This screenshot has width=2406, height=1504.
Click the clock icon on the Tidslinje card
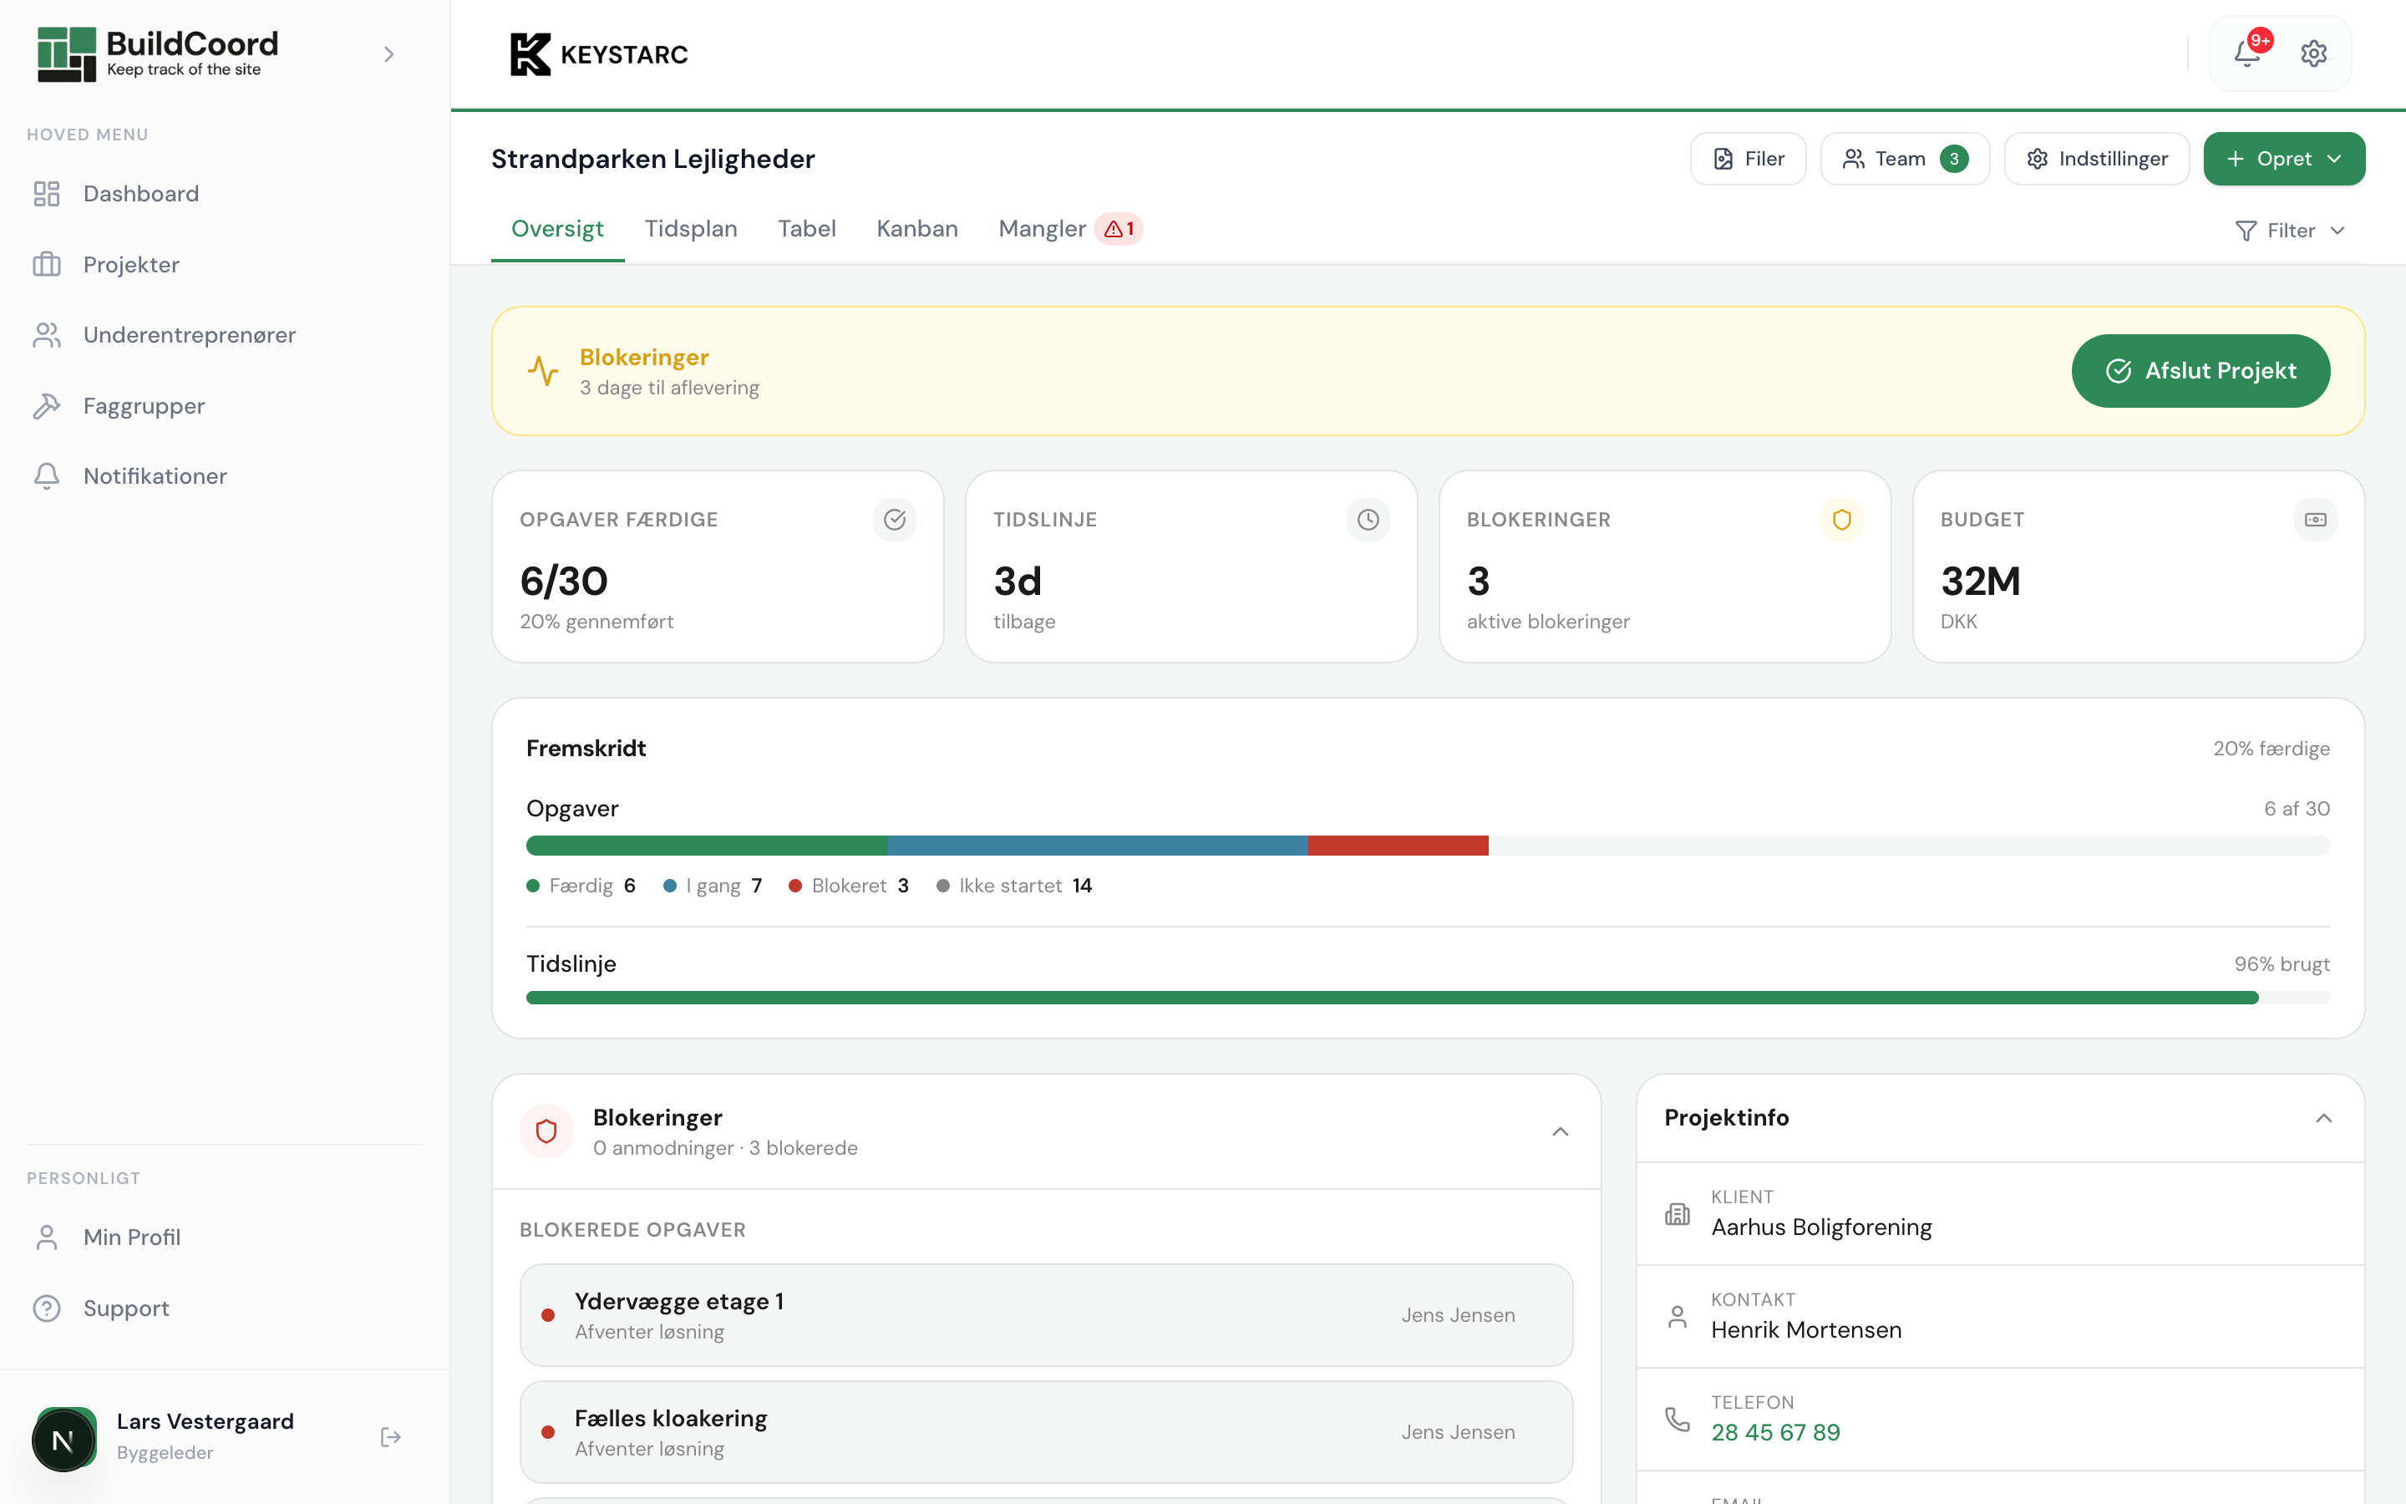click(1368, 518)
